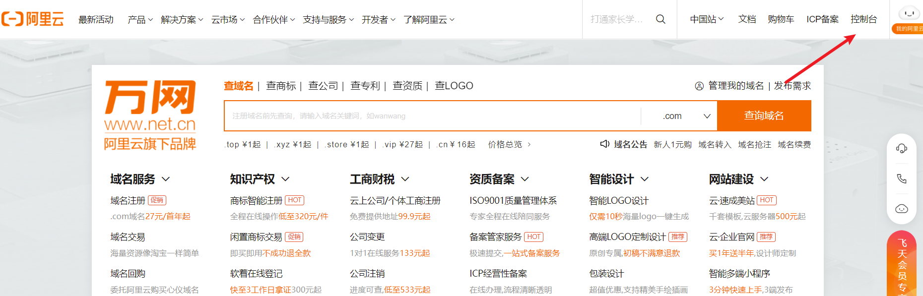Screen dimensions: 923x296
Task: Open the 智能LOGO设计 link
Action: pyautogui.click(x=619, y=200)
